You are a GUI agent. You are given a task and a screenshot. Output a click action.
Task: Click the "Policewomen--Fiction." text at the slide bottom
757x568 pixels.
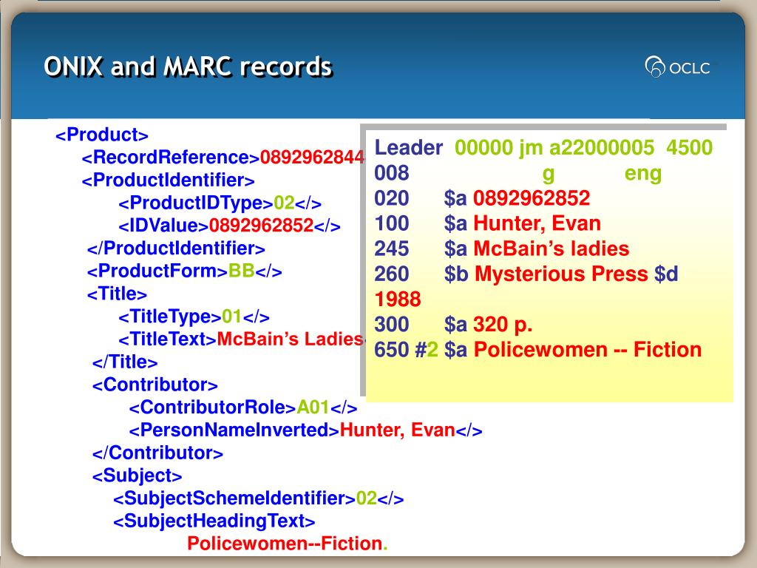(x=288, y=544)
